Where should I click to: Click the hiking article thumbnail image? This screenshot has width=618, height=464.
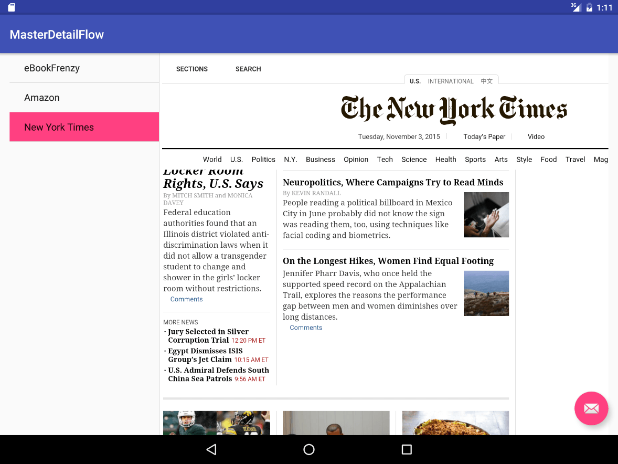pos(486,293)
